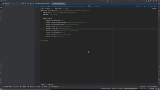The image size is (160, 90).
Task: Click Ignore these changes link
Action: click(x=150, y=6)
